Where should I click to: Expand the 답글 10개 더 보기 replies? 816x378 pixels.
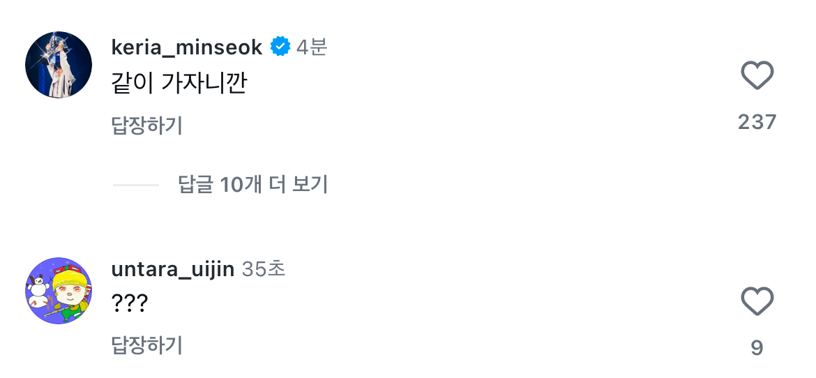click(x=252, y=184)
